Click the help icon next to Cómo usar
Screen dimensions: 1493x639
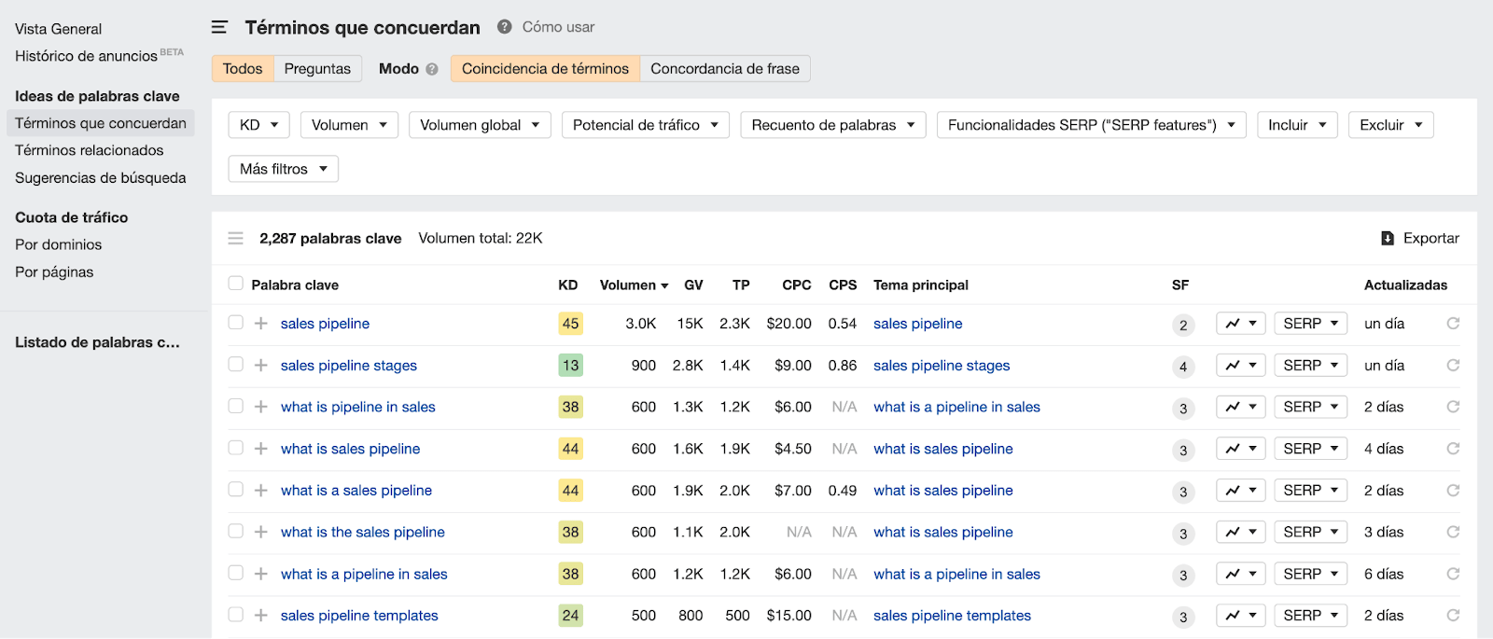pos(505,27)
